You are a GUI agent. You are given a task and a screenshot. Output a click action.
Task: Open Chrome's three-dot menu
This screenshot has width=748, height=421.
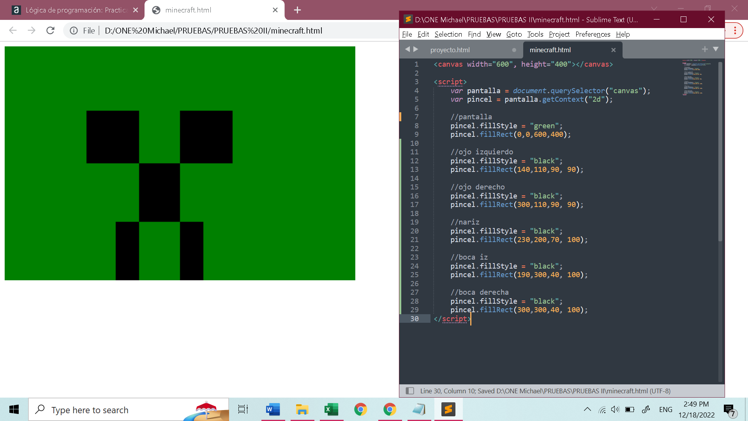click(x=735, y=30)
